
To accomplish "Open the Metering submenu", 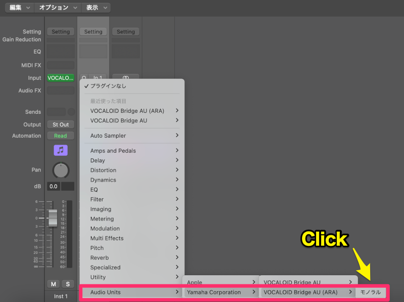I will pyautogui.click(x=132, y=219).
